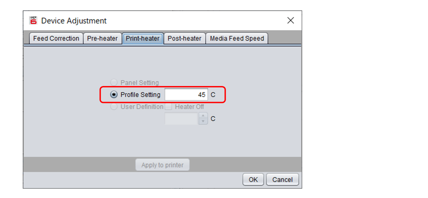Close the Device Adjustment dialog with X
Screen dimensions: 428x198
[291, 21]
